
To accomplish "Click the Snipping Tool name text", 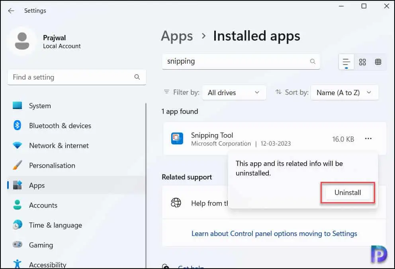I will click(212, 135).
